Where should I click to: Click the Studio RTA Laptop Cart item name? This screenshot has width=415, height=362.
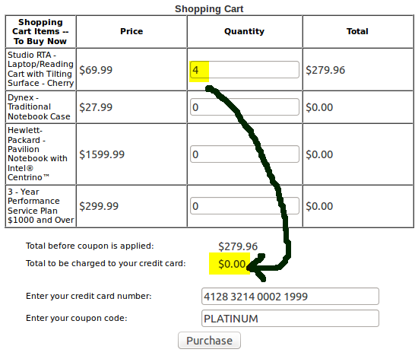pos(40,69)
